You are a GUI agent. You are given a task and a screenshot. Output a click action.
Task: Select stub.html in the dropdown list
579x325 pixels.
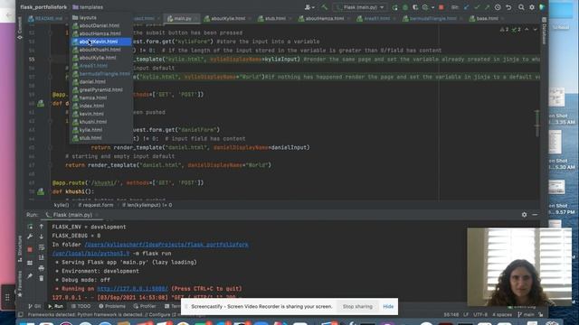100,138
